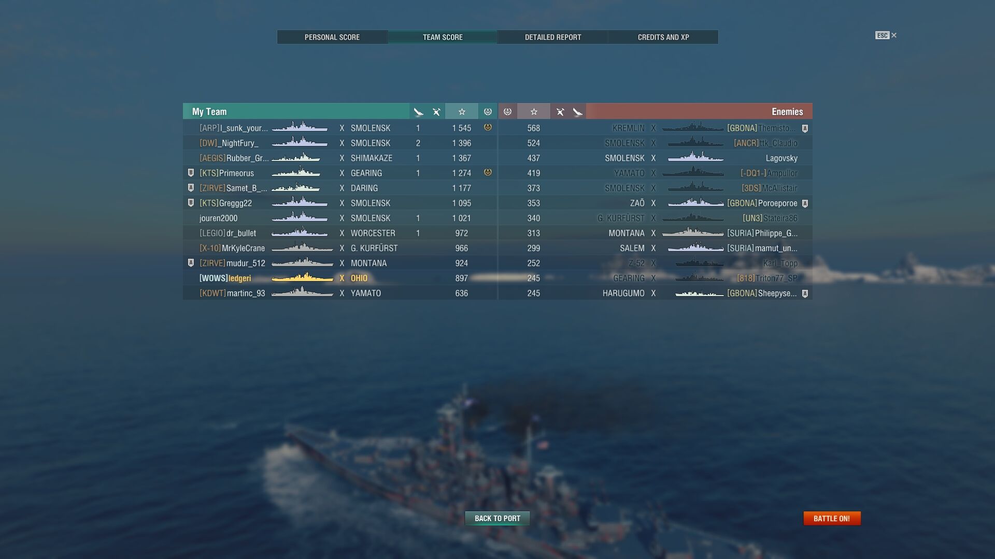
Task: Select the Team Score tab
Action: tap(443, 37)
